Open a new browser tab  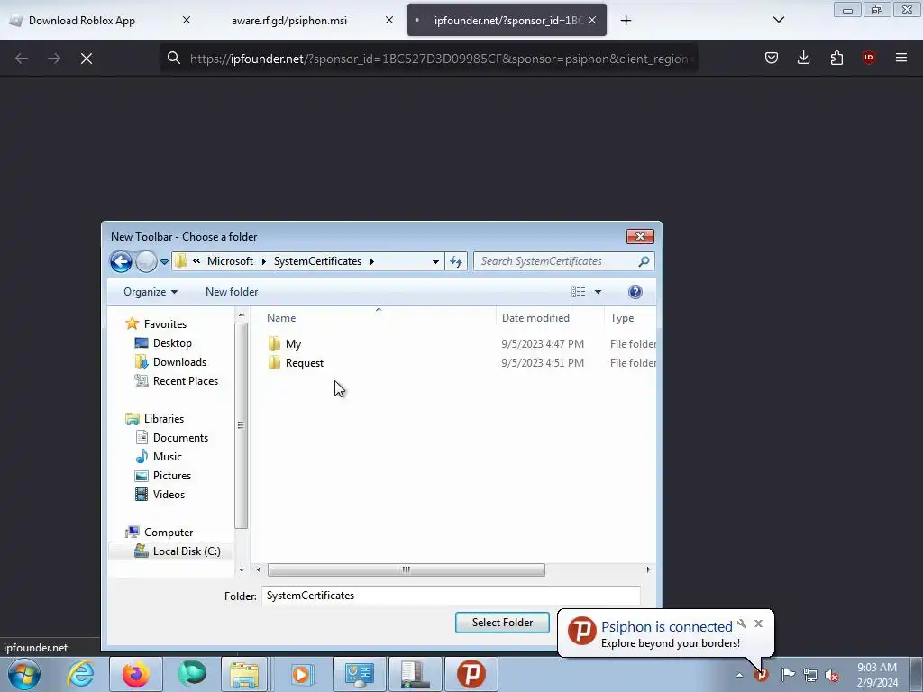(x=626, y=21)
